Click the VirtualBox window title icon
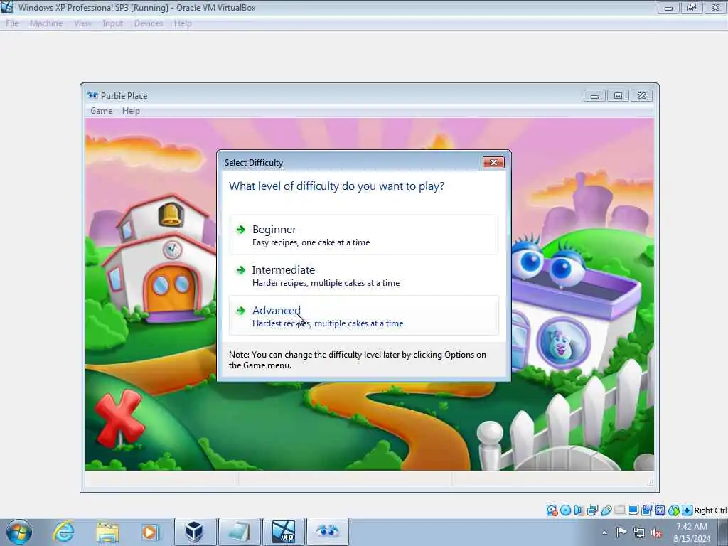The height and width of the screenshot is (546, 728). pos(7,7)
